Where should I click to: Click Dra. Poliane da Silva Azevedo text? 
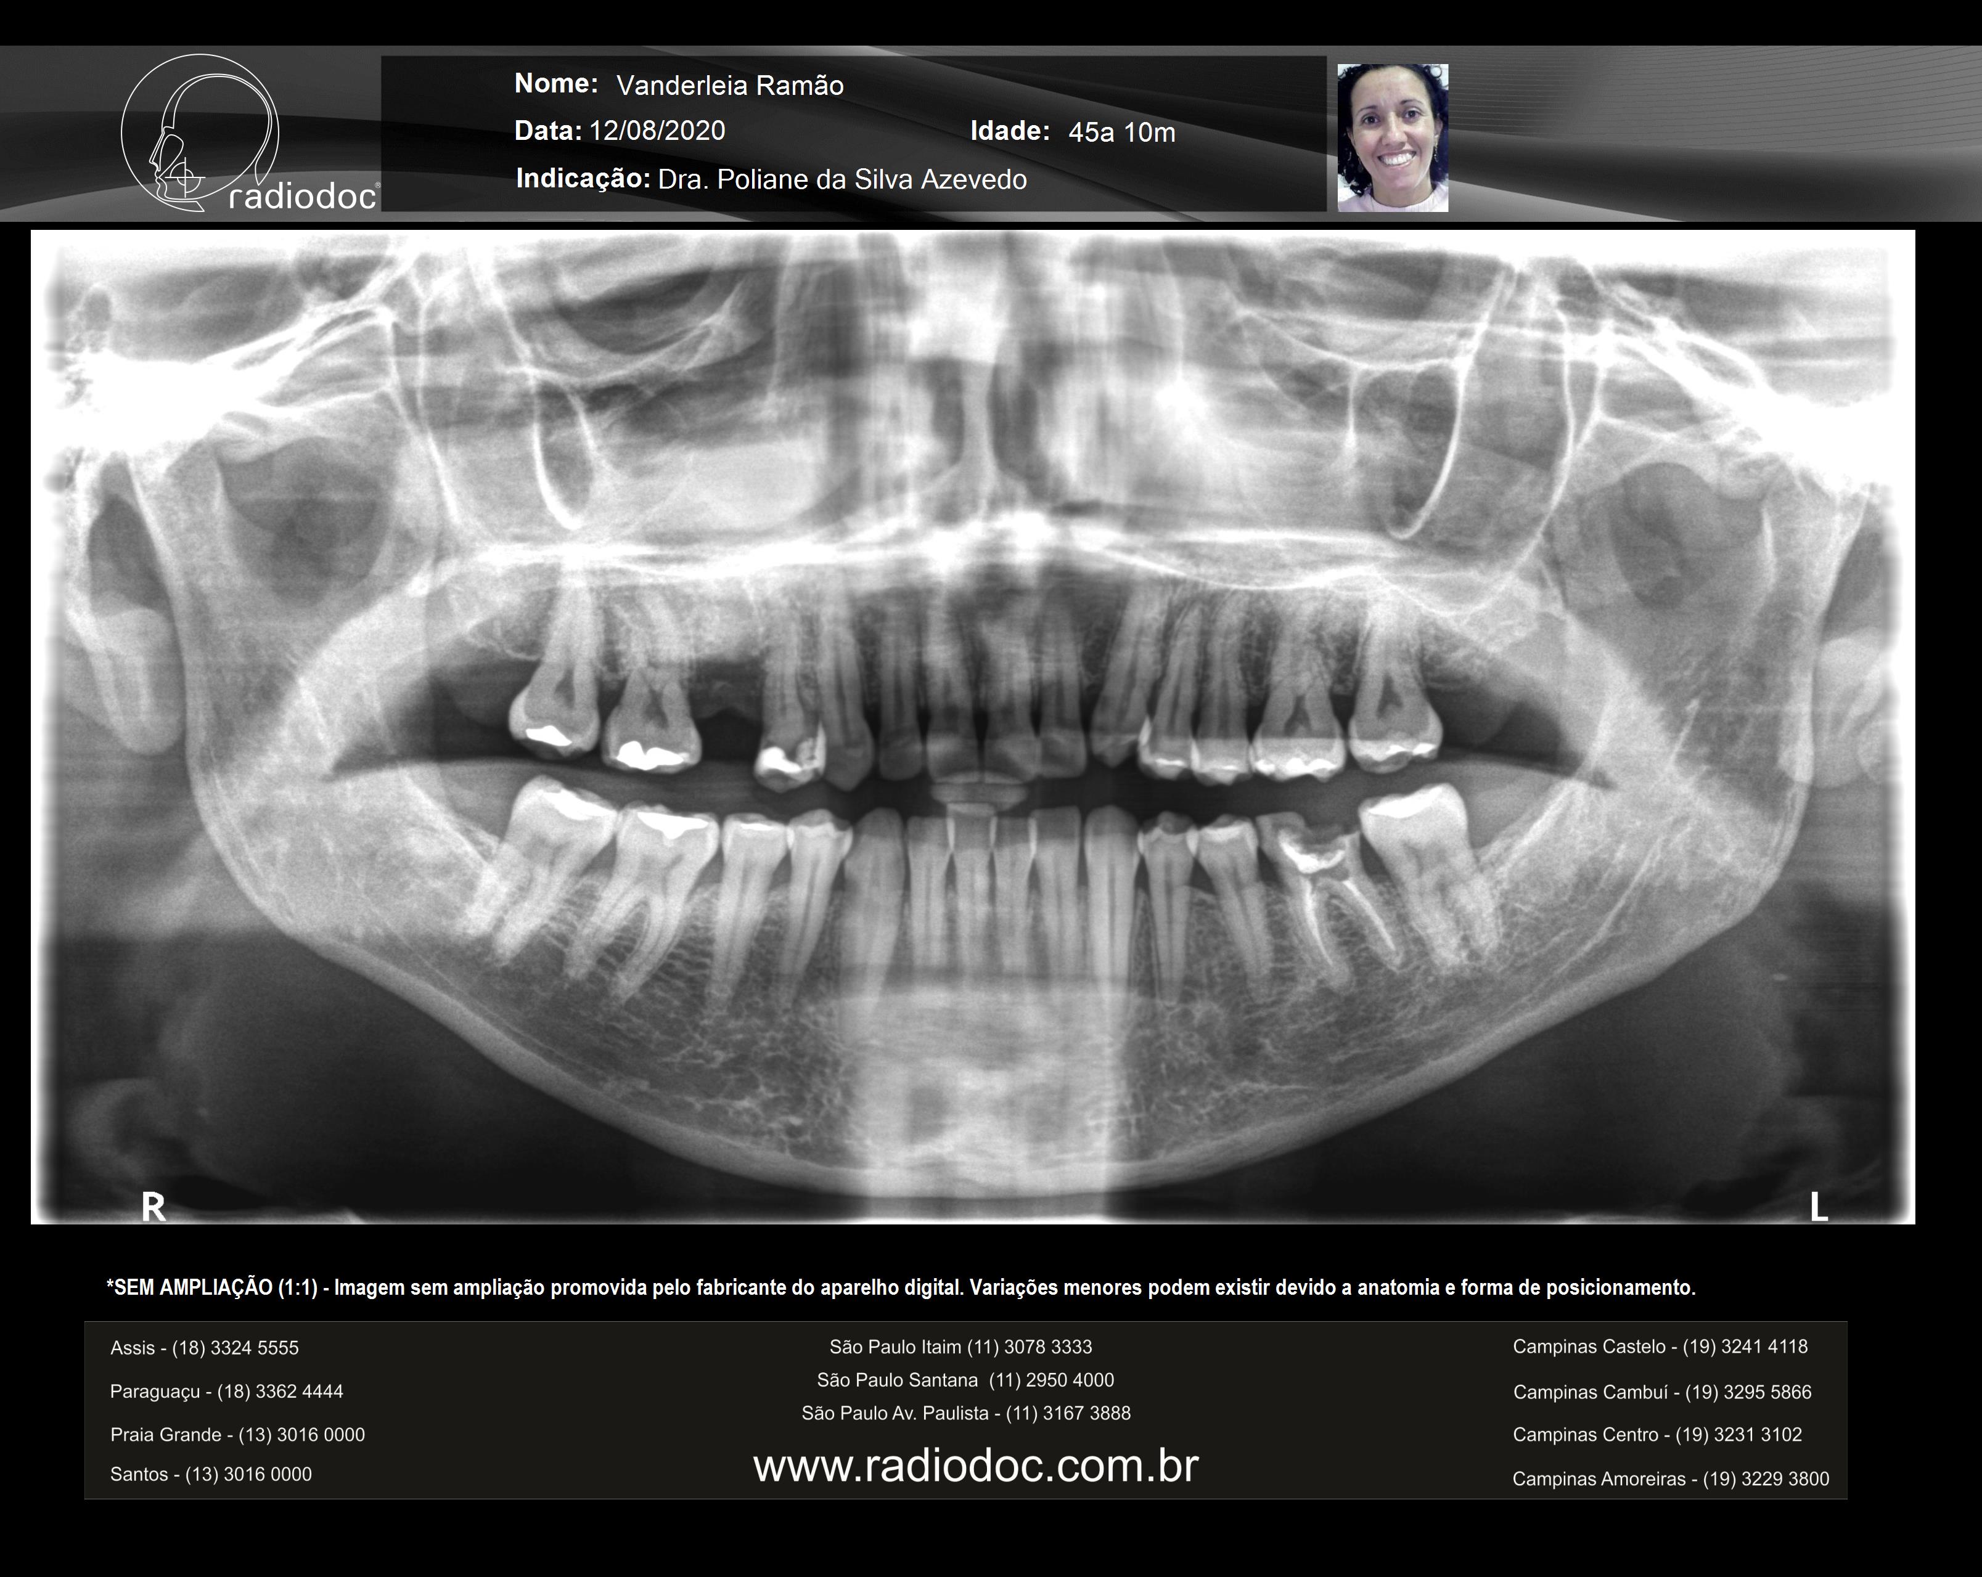click(842, 179)
